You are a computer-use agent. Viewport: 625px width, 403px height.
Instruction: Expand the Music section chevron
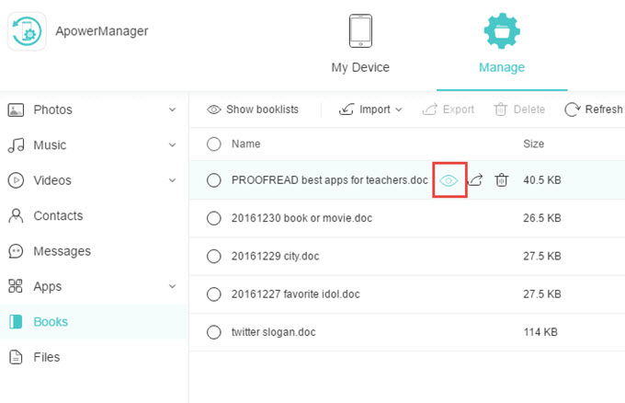coord(172,144)
